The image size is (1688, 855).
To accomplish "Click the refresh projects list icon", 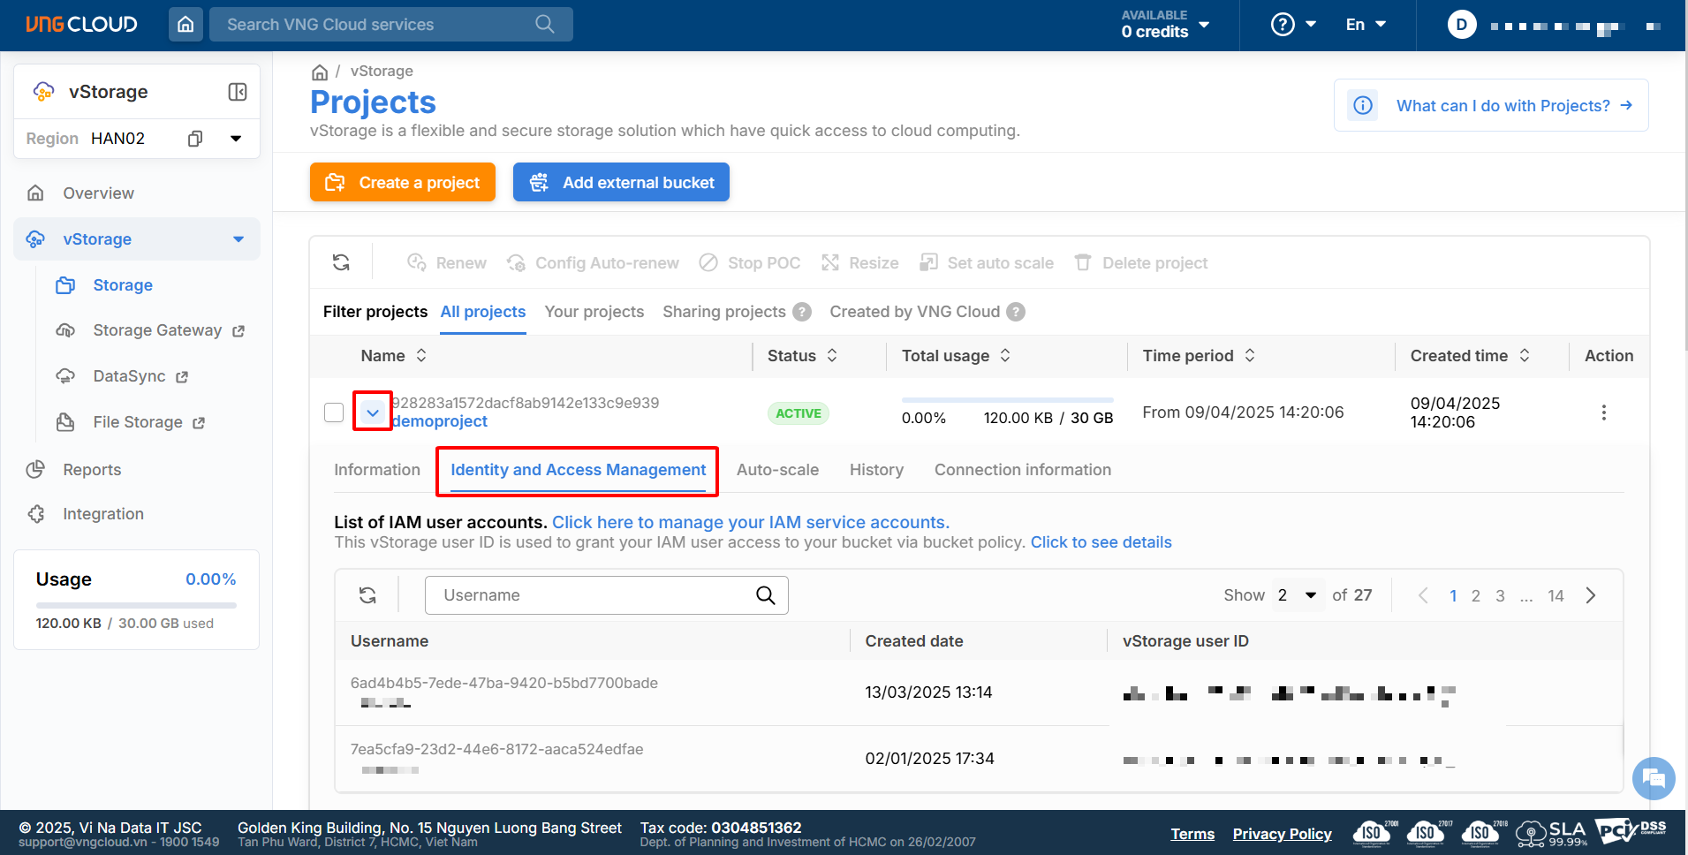I will (x=341, y=262).
